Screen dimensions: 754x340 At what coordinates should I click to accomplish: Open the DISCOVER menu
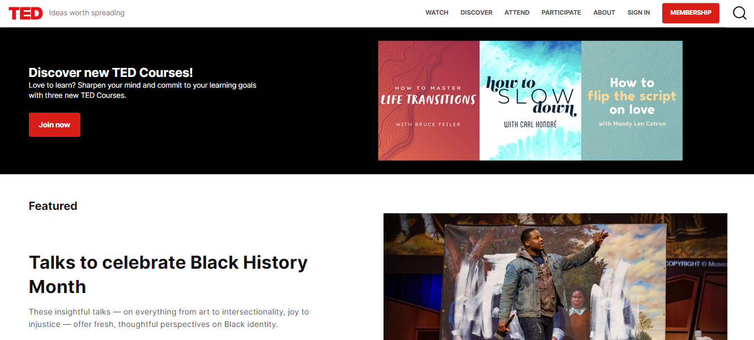coord(476,12)
